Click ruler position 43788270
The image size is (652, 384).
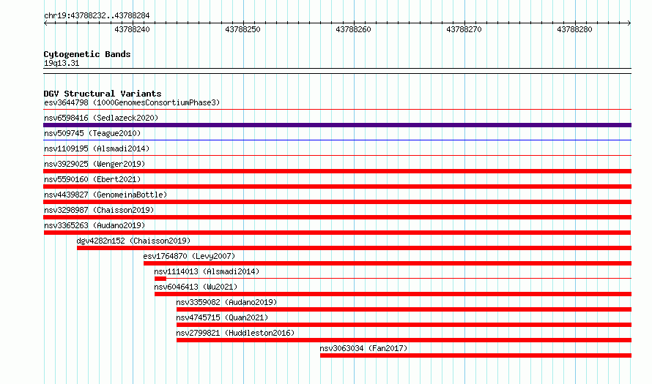(x=464, y=29)
